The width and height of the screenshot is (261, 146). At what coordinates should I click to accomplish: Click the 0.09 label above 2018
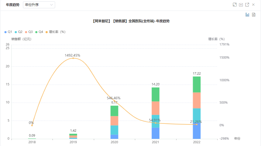click(32, 135)
